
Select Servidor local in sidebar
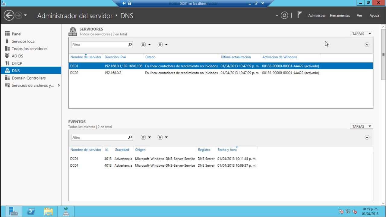pos(31,41)
